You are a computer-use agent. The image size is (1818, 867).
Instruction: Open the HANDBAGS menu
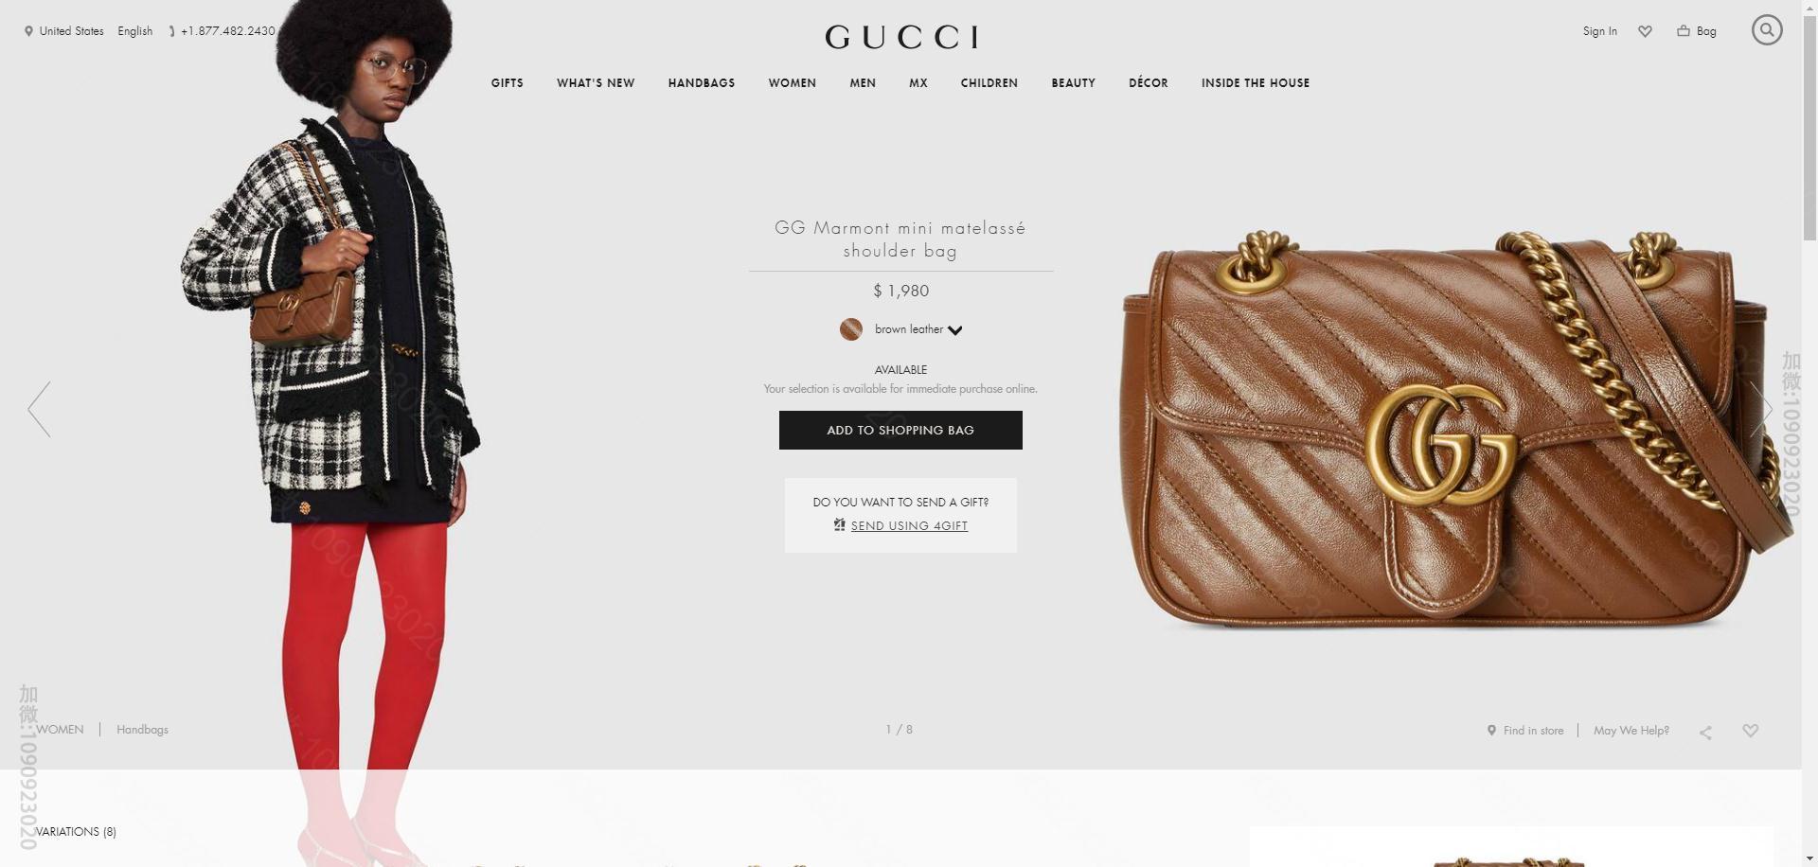702,83
